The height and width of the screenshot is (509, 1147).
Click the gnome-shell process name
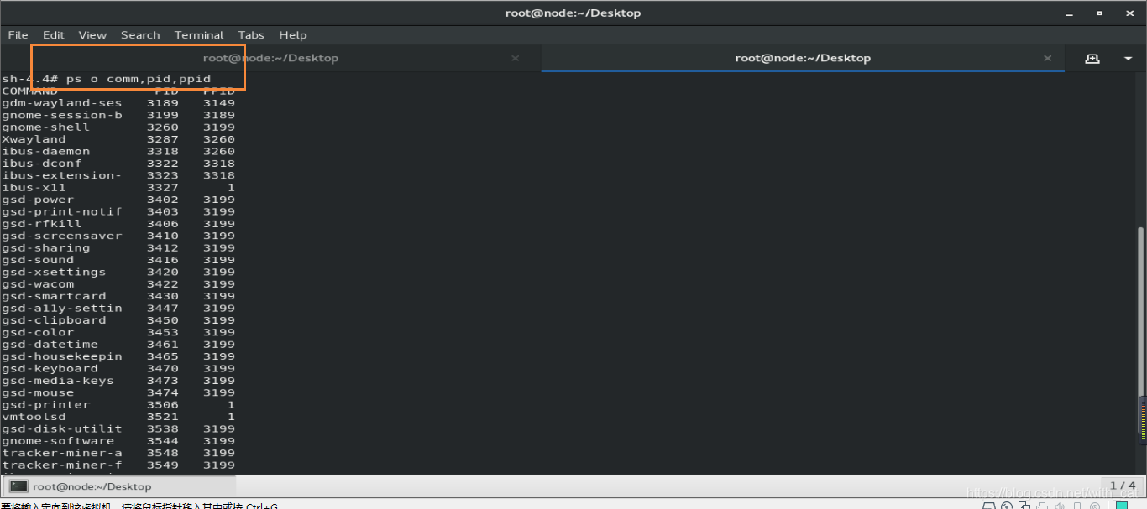click(x=45, y=127)
